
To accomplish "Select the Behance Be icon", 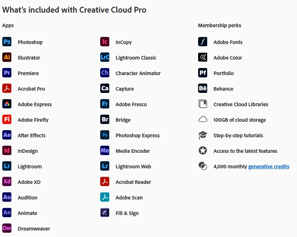I will [203, 88].
